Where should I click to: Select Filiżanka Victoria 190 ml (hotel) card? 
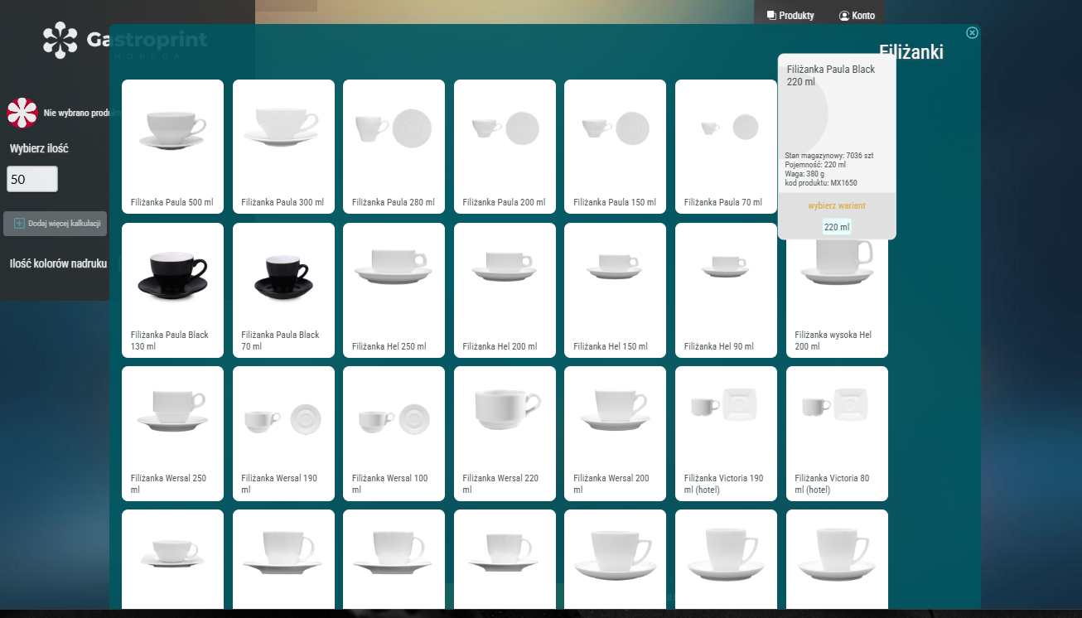coord(726,433)
